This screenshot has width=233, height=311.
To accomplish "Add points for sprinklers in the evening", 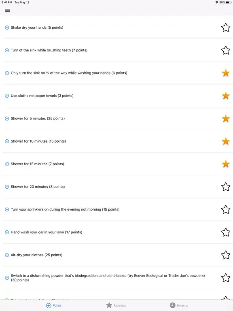I will [7, 210].
